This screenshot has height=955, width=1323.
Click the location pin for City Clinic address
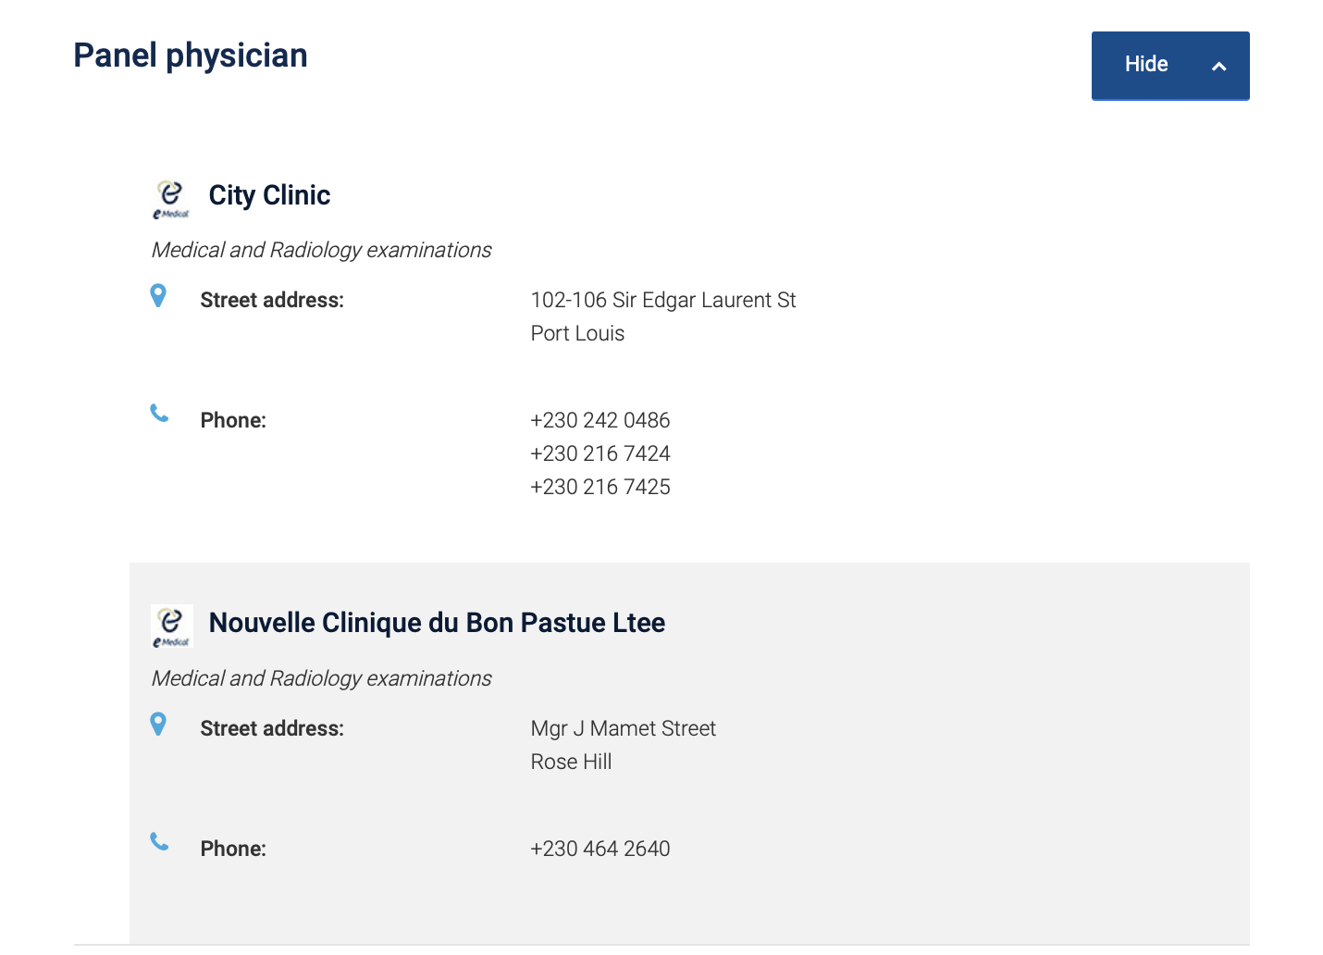pos(158,296)
